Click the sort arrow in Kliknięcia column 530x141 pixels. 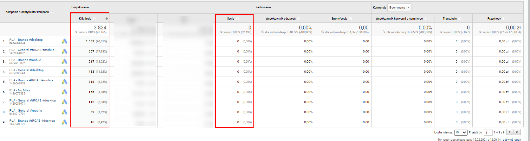(107, 18)
